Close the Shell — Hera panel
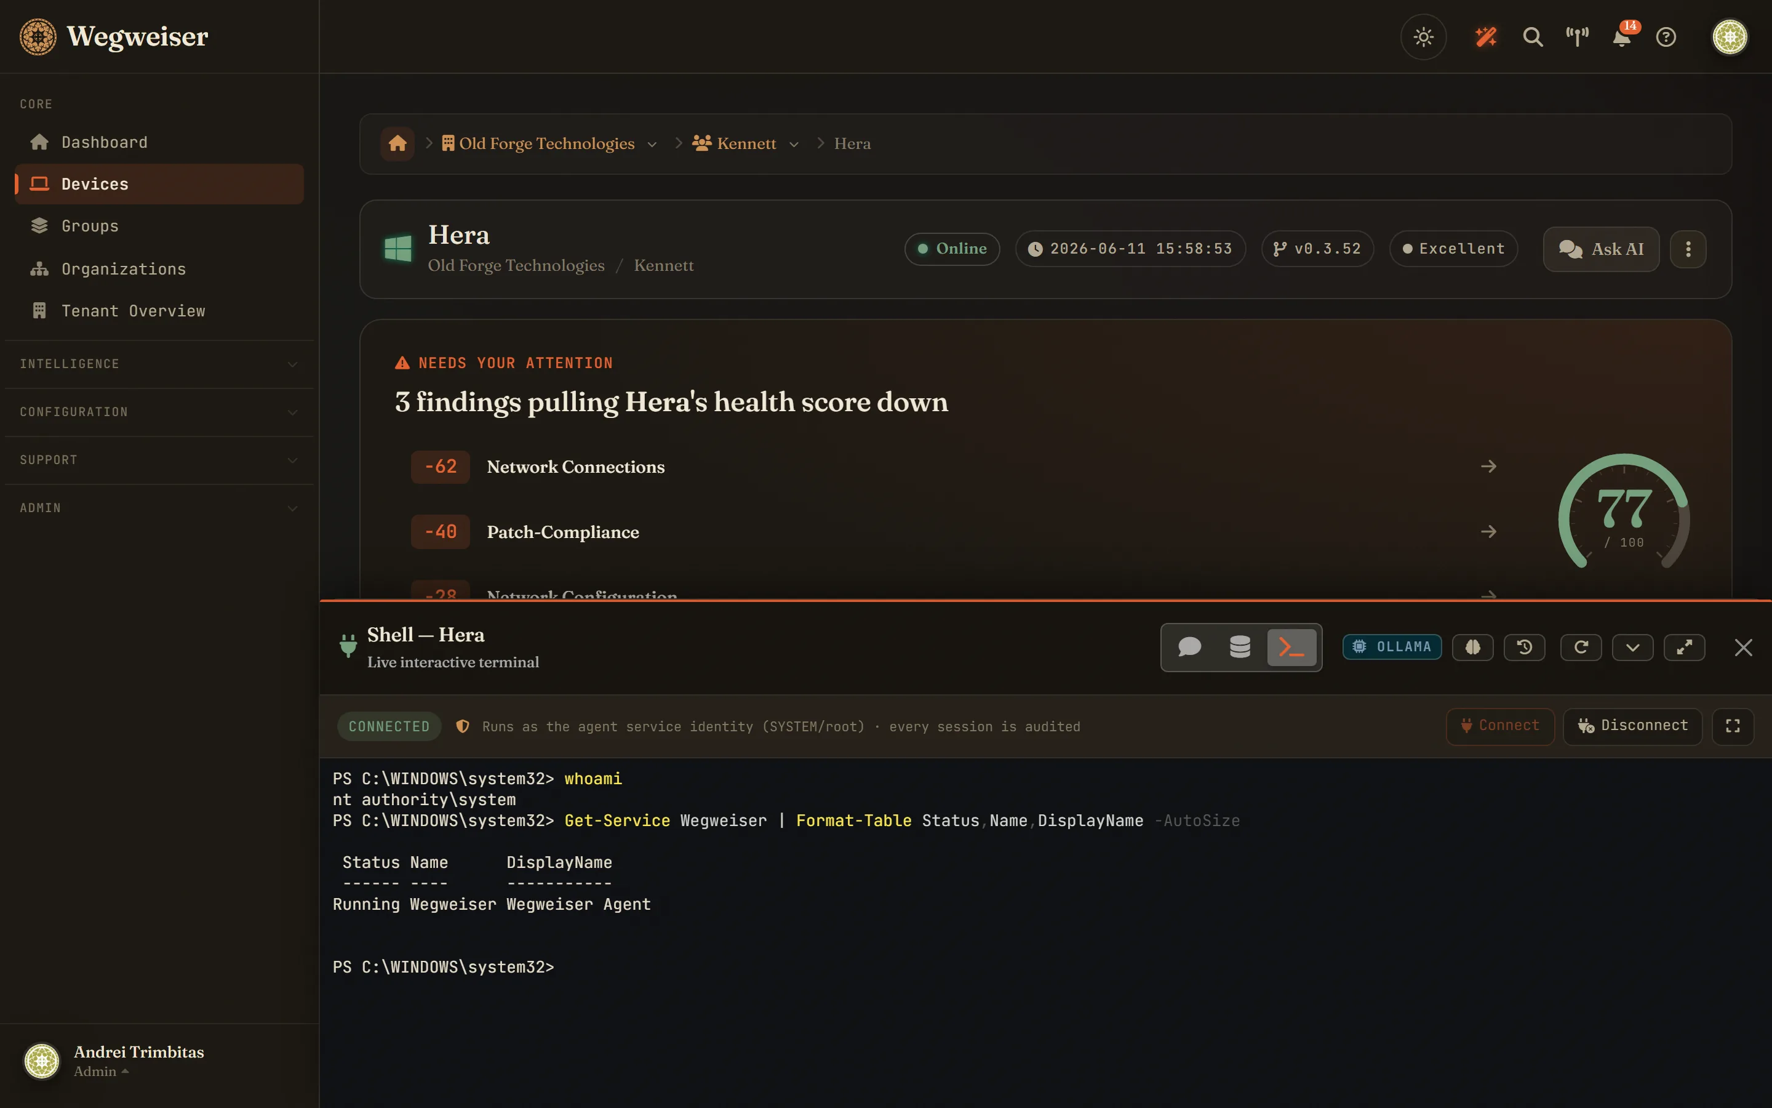 point(1744,647)
